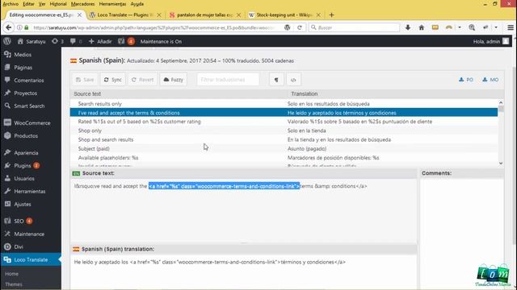
Task: Open the comments bubble in admin bar
Action: click(76, 41)
